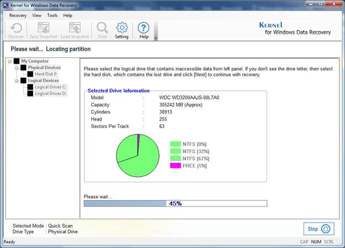Click the Kernel application title bar icon
Viewport: 345px width, 248px height.
[6, 5]
